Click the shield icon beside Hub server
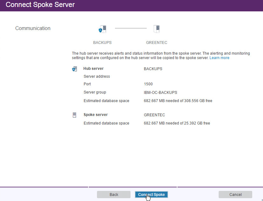The width and height of the screenshot is (263, 201). [x=74, y=69]
